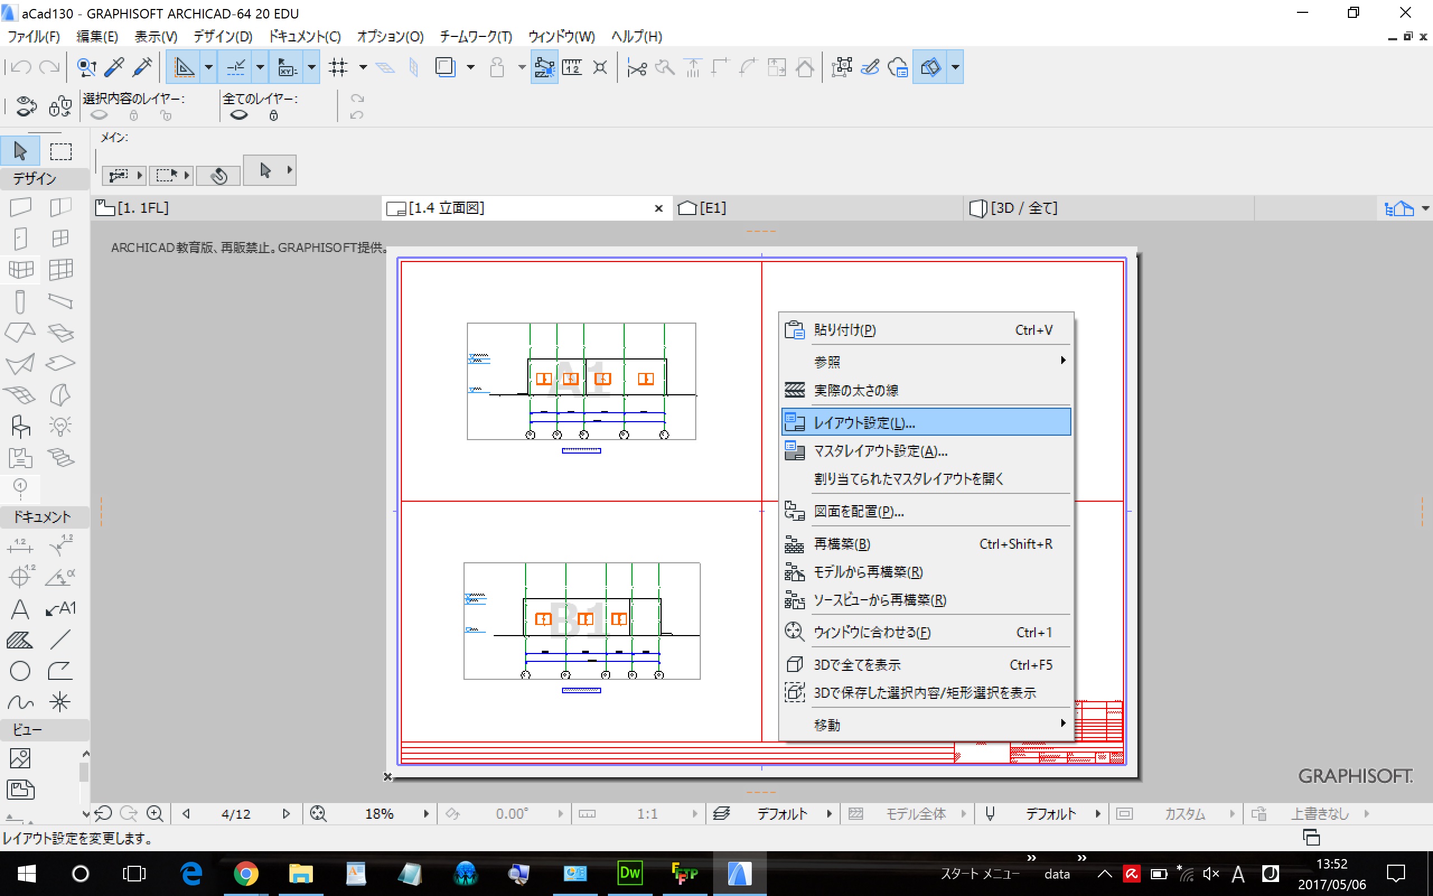
Task: Select the Spline tool
Action: click(x=20, y=702)
